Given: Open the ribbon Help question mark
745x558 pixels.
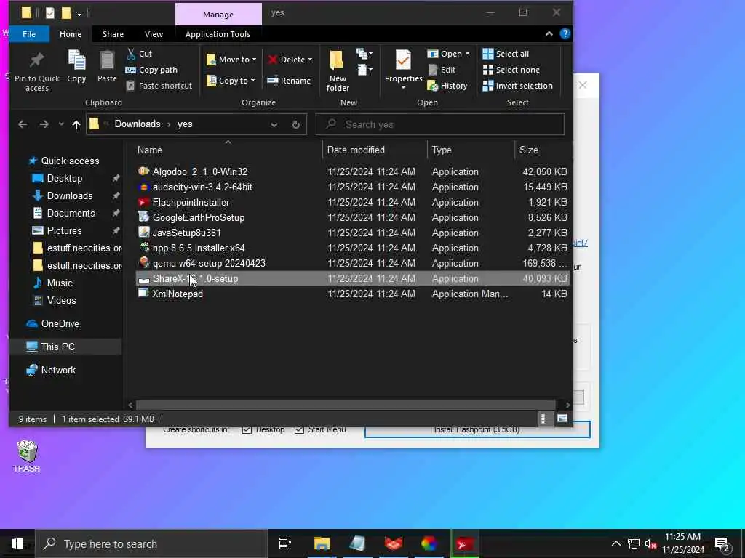Looking at the screenshot, I should 565,33.
